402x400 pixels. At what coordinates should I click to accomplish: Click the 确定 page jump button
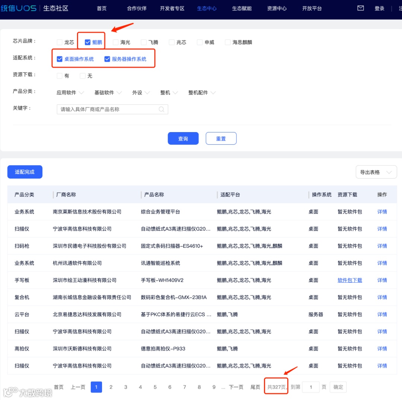(338, 387)
